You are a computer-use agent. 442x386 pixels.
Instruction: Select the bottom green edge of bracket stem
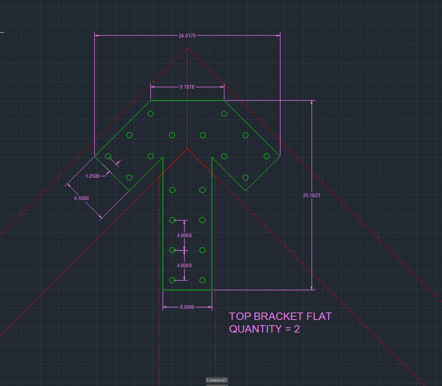(187, 290)
